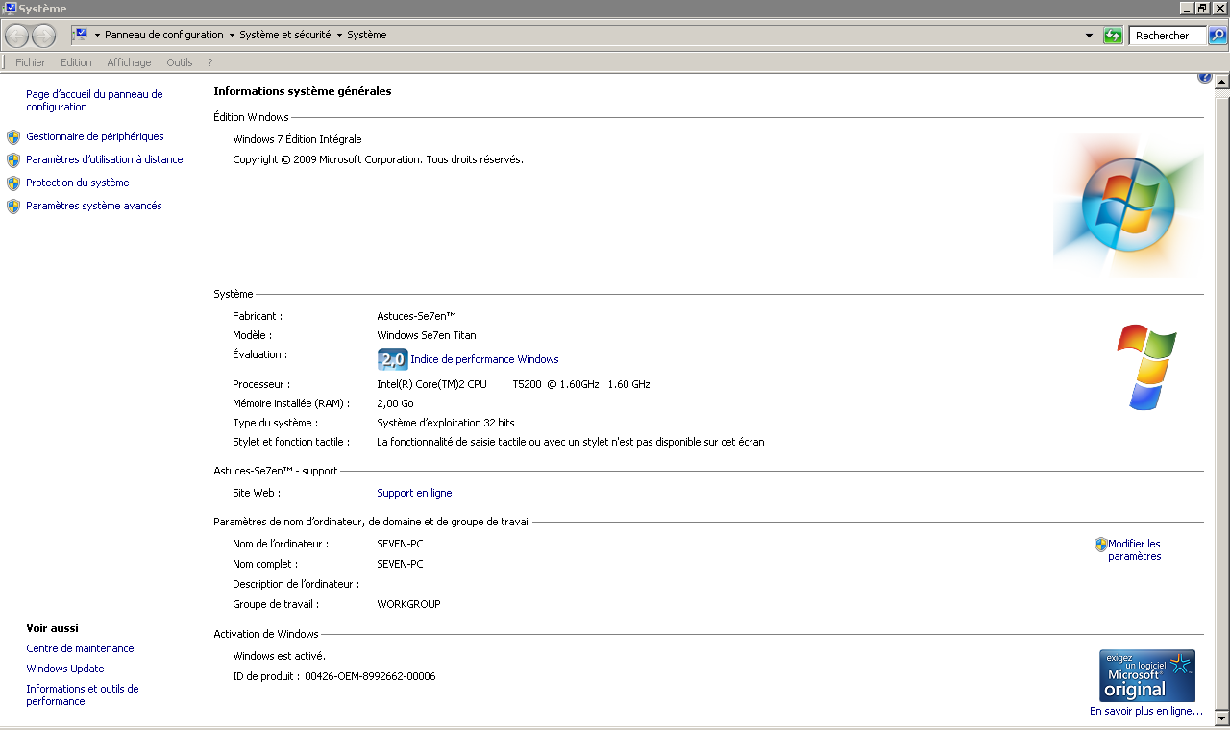Click the Système window icon in the title bar
This screenshot has width=1230, height=730.
[10, 9]
